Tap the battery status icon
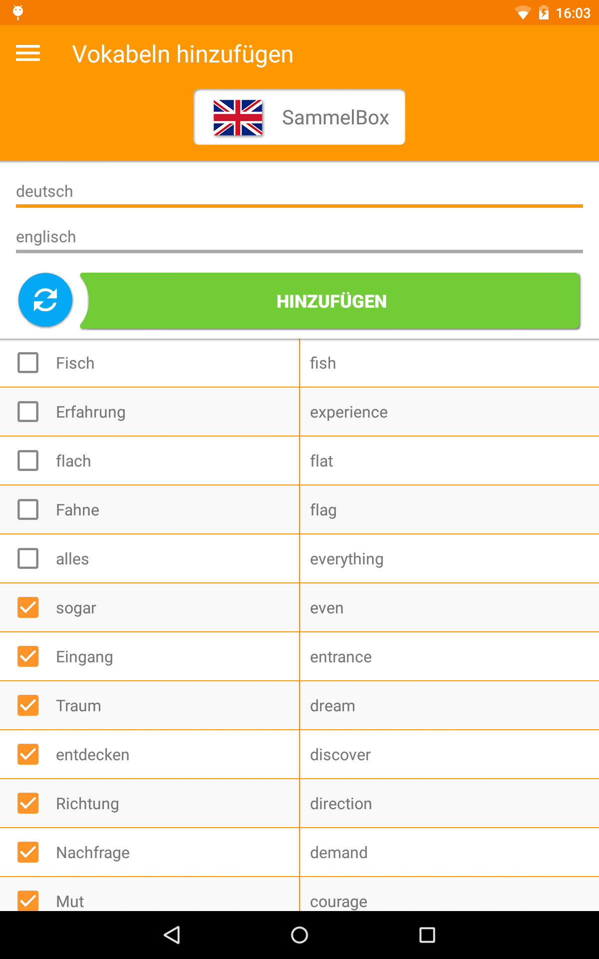 pyautogui.click(x=544, y=13)
